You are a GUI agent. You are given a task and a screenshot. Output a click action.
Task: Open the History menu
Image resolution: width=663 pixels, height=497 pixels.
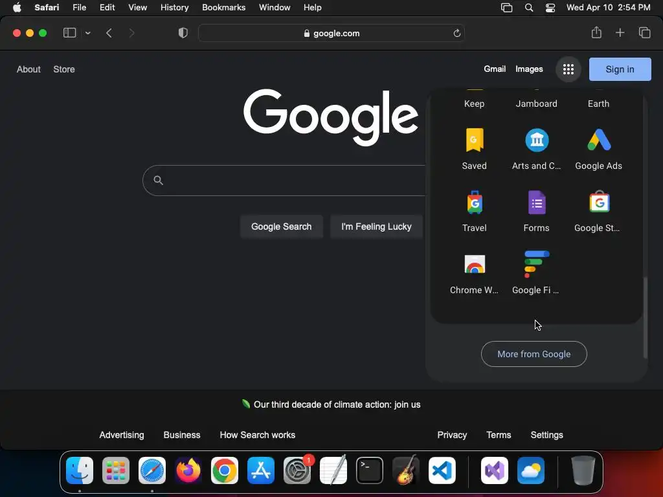pyautogui.click(x=174, y=8)
